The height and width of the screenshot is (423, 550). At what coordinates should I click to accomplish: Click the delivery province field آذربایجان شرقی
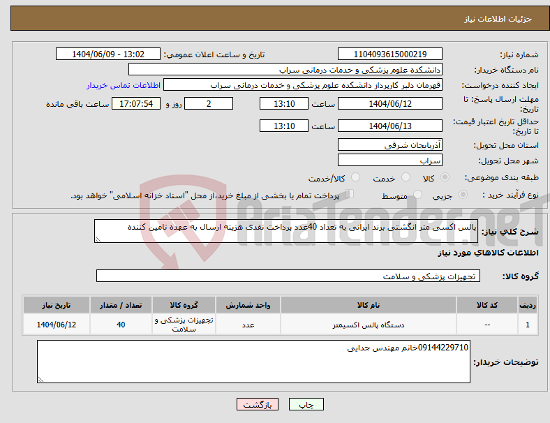tap(390, 145)
